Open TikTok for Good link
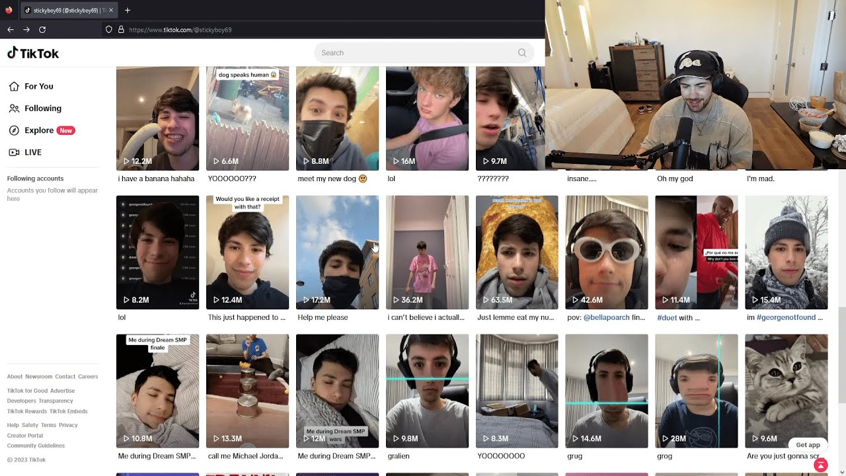The height and width of the screenshot is (476, 846). [27, 391]
